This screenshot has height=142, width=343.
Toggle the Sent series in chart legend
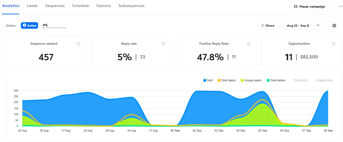tap(208, 80)
